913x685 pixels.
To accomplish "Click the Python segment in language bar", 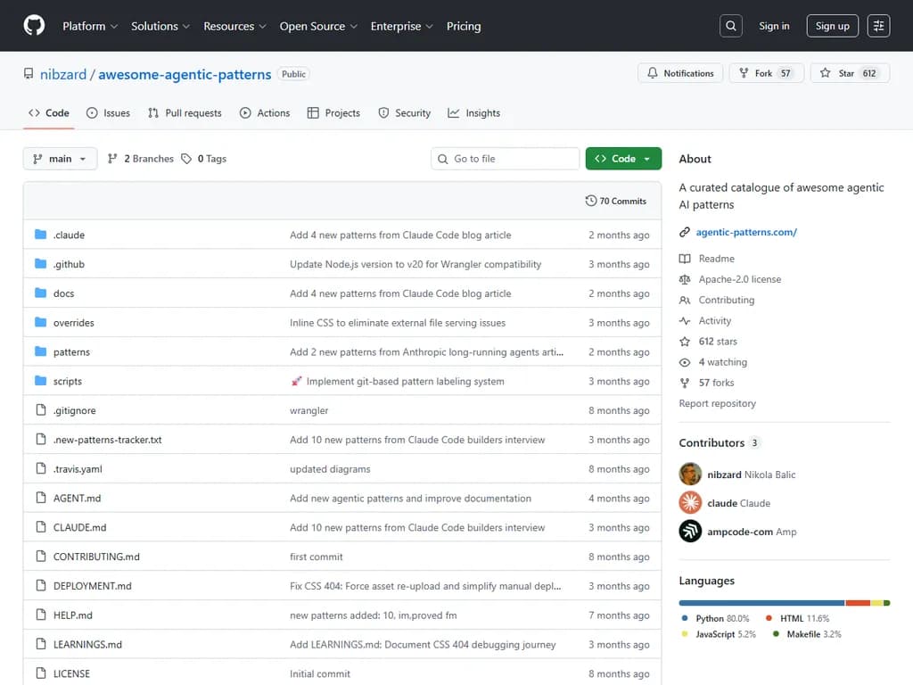I will 761,603.
